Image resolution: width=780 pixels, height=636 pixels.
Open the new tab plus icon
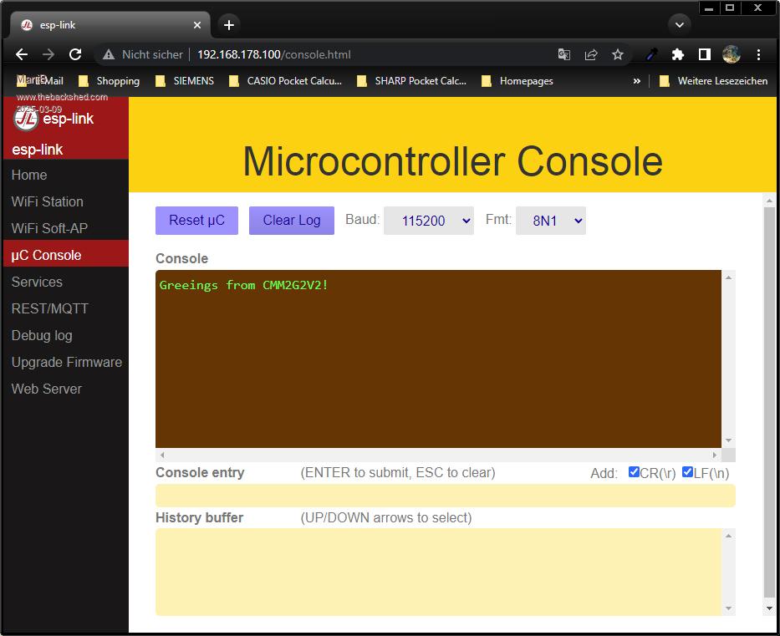tap(229, 25)
